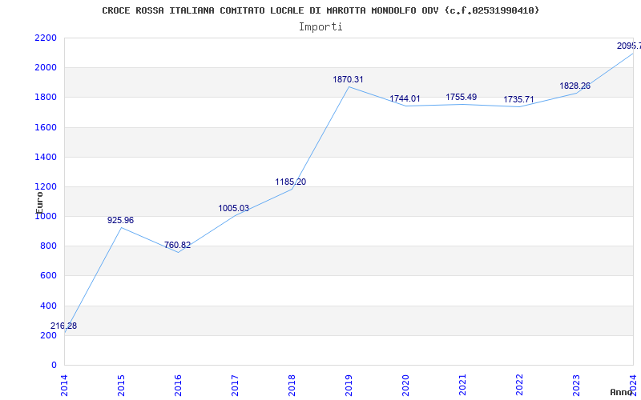Image resolution: width=641 pixels, height=400 pixels.
Task: Click the 2015 x-axis year label
Action: pyautogui.click(x=121, y=386)
